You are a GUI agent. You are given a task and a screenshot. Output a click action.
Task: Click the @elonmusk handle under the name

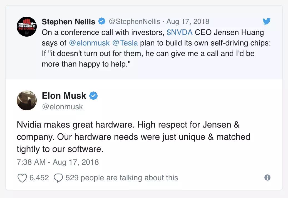[62, 106]
